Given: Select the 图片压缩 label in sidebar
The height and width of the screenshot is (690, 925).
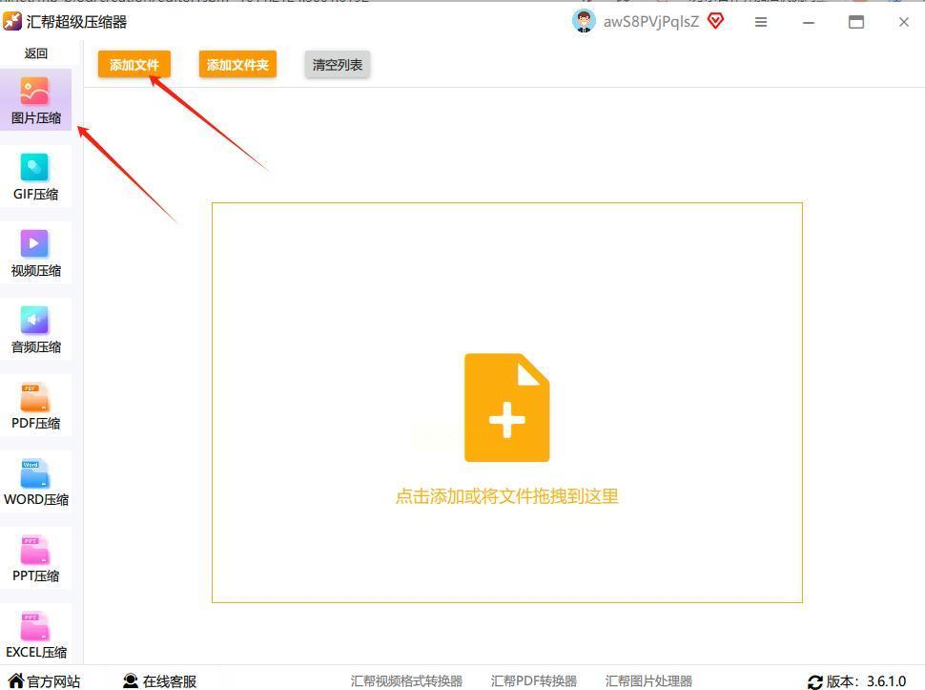Looking at the screenshot, I should coord(36,118).
